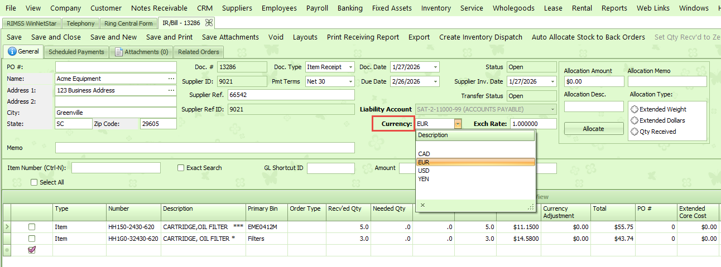Open the Due Date picker dropdown
This screenshot has width=721, height=267.
click(435, 81)
